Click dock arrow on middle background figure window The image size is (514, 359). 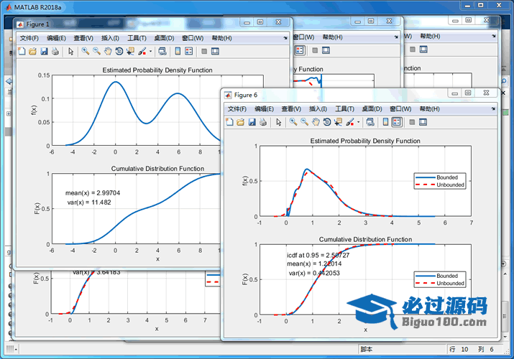click(x=396, y=37)
